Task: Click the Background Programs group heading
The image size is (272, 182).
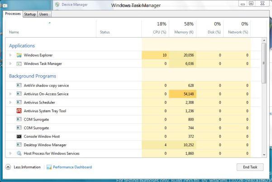Action: (33, 76)
